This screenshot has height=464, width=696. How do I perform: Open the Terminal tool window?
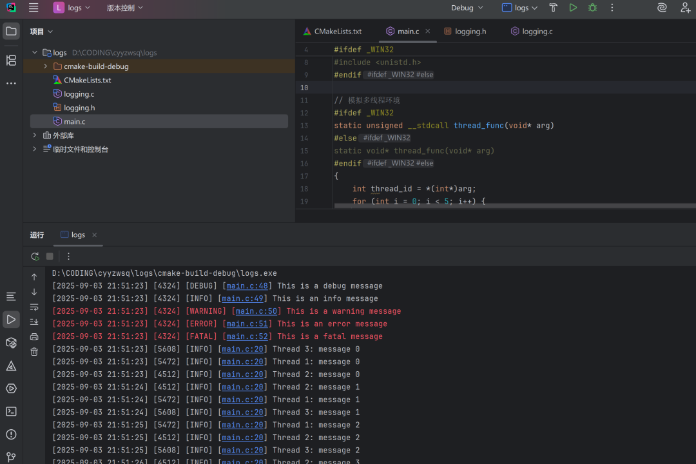11,412
